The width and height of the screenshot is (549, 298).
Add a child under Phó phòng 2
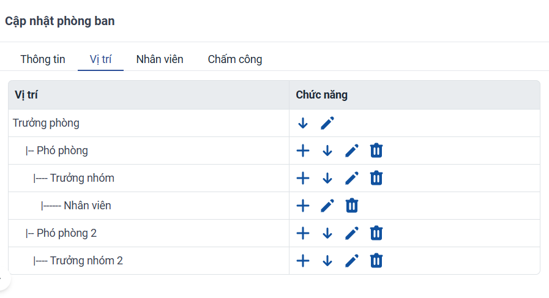click(303, 233)
